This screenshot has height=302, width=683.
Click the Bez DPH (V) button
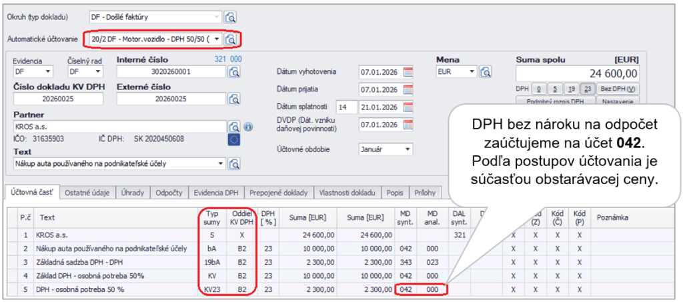click(x=617, y=89)
